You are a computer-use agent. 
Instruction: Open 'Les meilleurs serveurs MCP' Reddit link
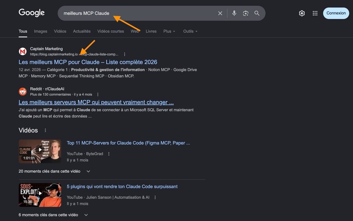pos(96,102)
